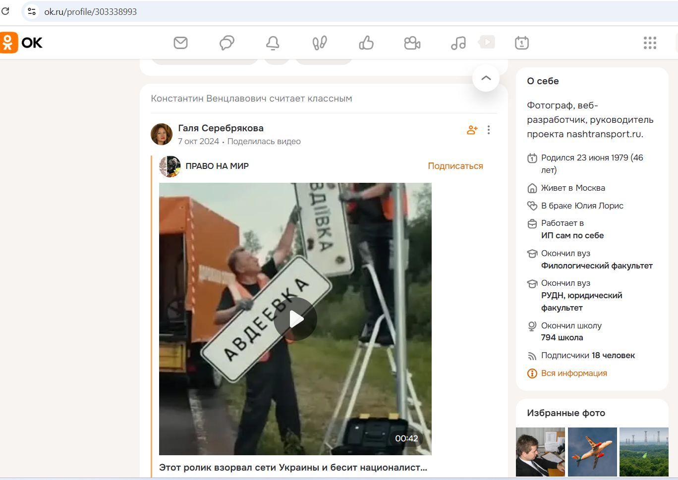Open events via the calendar icon
The image size is (678, 480).
click(x=522, y=43)
